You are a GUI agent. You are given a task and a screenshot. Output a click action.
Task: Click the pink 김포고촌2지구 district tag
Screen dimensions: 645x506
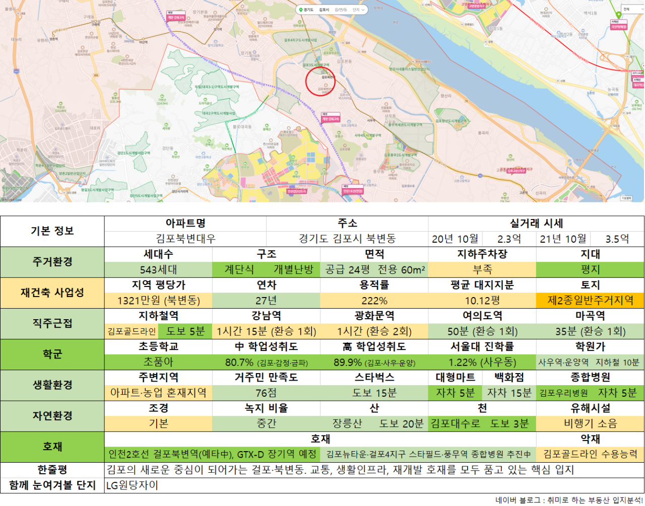(x=516, y=171)
